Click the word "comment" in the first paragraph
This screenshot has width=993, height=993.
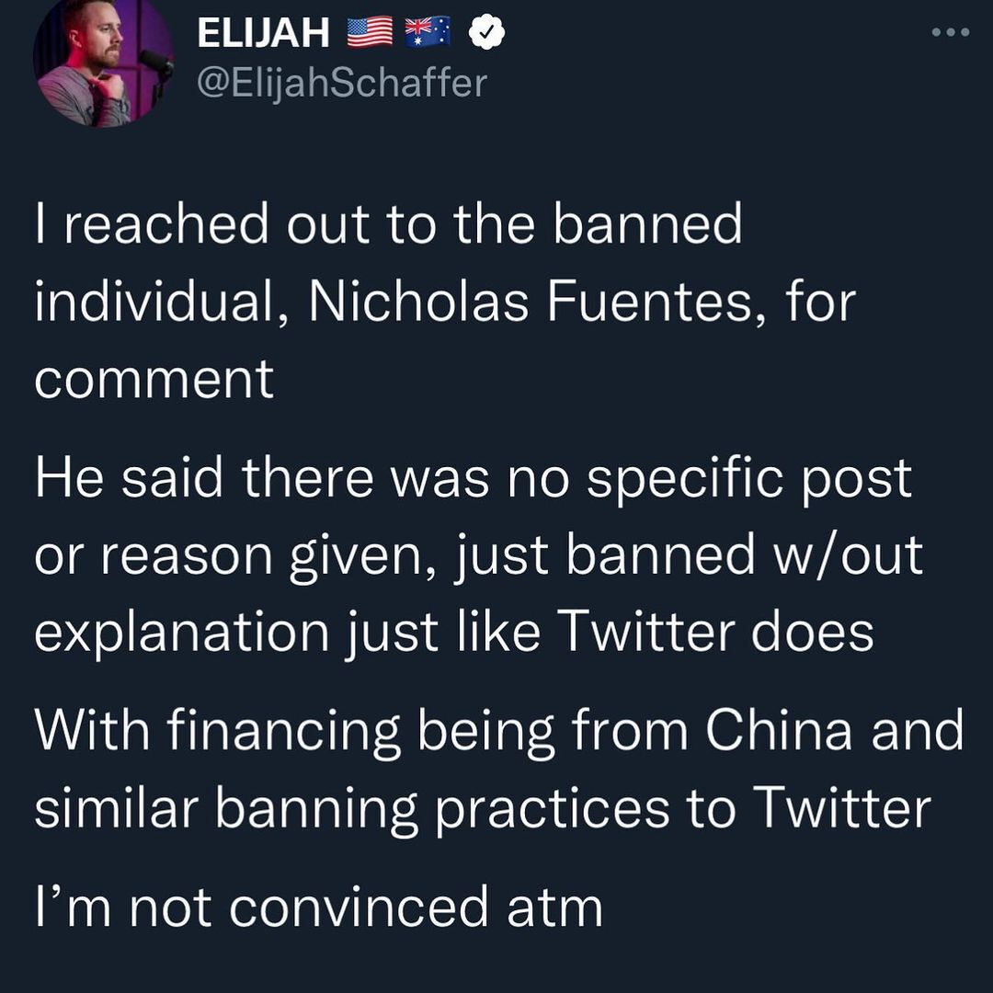154,380
